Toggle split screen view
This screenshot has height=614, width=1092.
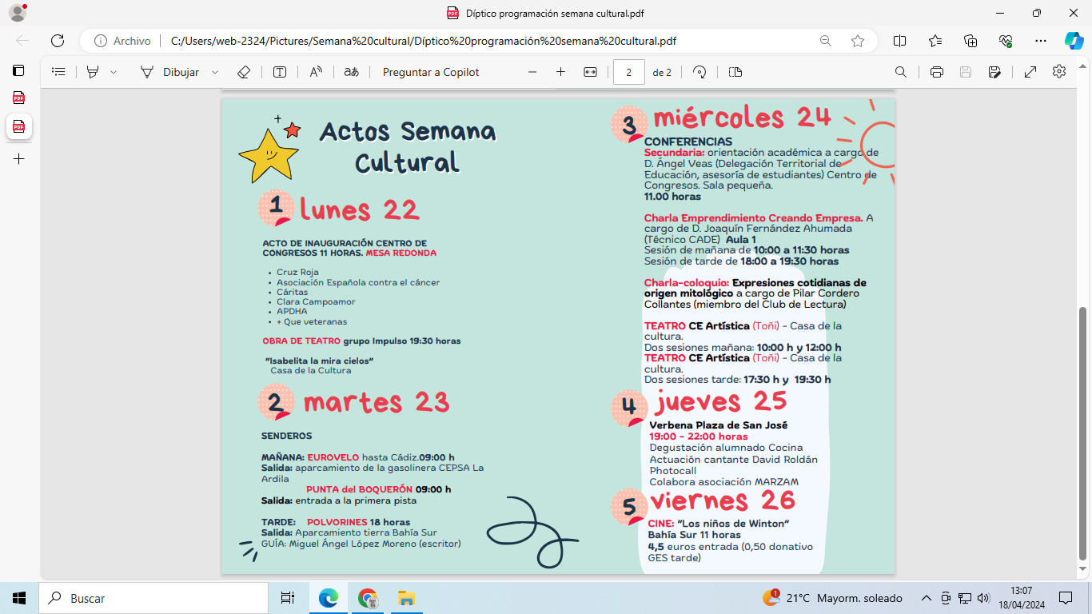[899, 41]
